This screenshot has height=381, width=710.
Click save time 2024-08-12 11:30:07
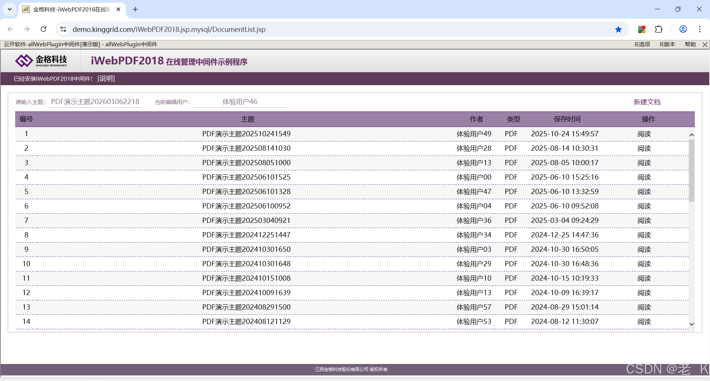point(565,322)
